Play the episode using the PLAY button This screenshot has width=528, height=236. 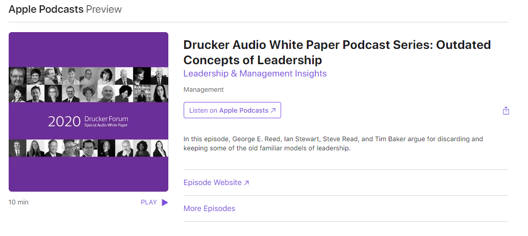(154, 202)
